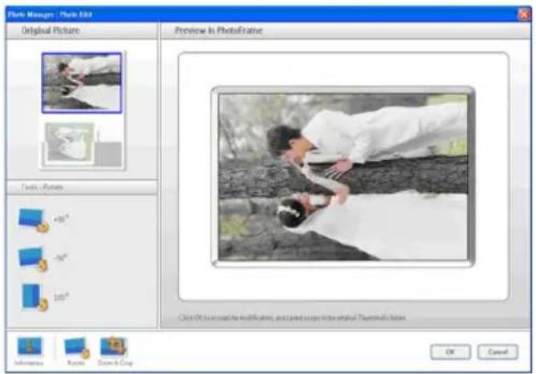Click the Preview in PhotoFrame header

point(210,30)
